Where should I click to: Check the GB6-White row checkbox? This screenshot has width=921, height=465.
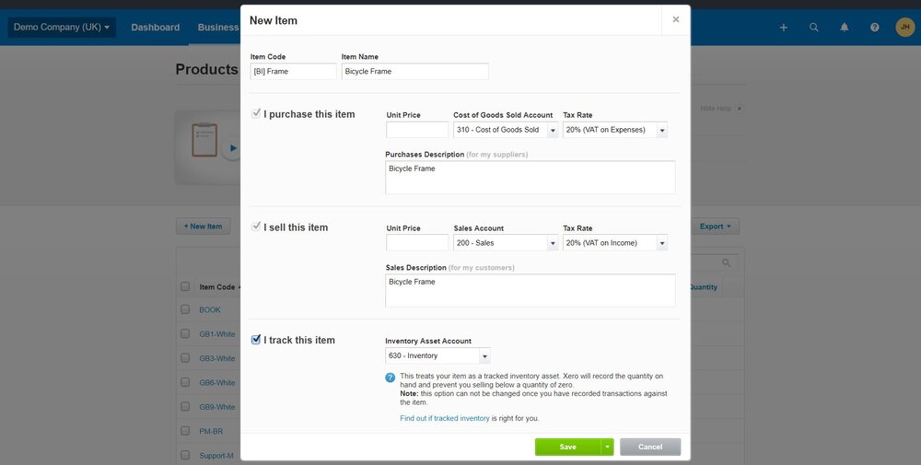[185, 382]
